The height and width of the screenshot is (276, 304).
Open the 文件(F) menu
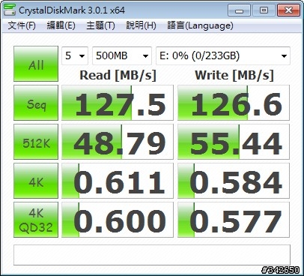[x=22, y=25]
